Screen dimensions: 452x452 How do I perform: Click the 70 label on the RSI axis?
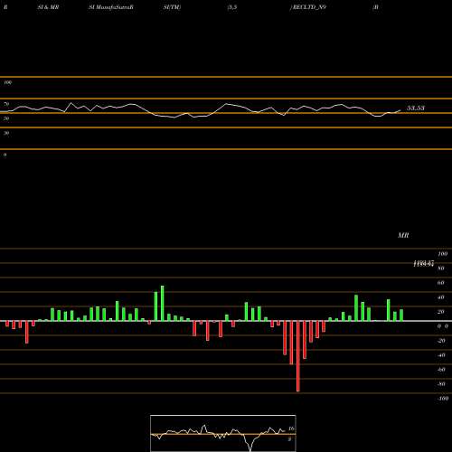pyautogui.click(x=6, y=104)
